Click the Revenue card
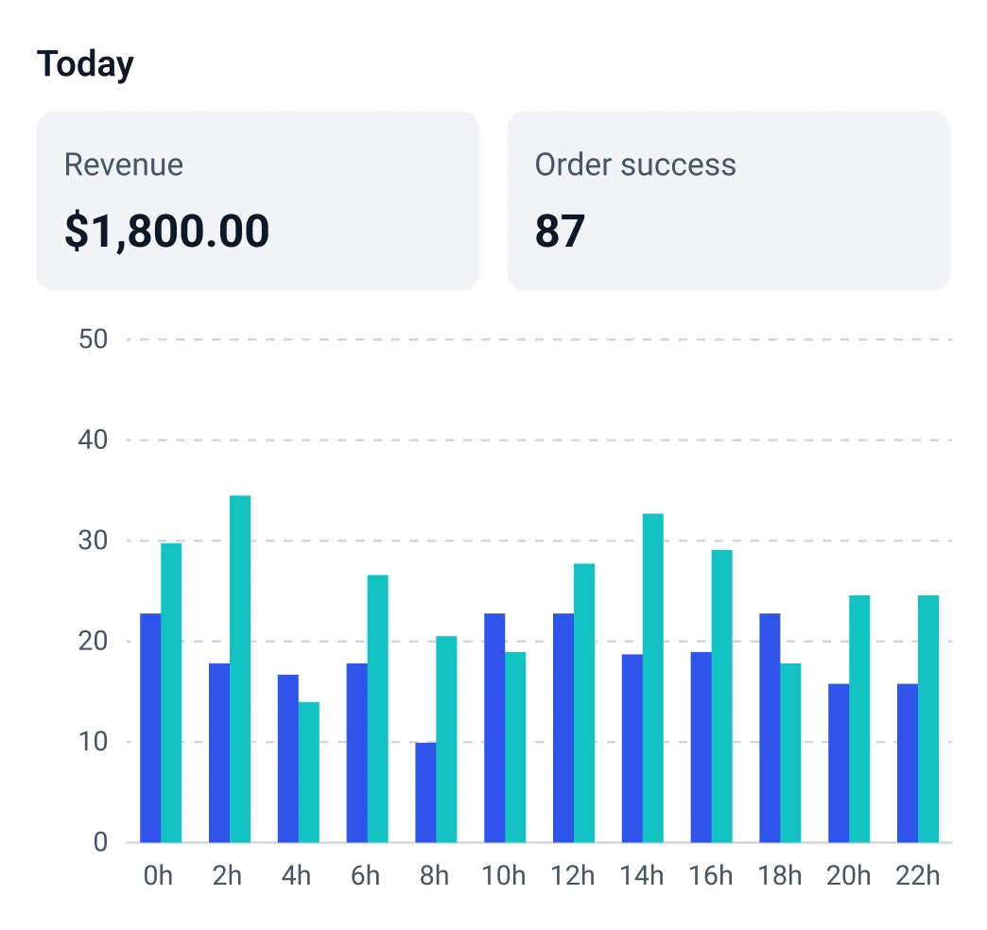The height and width of the screenshot is (930, 987). tap(257, 200)
